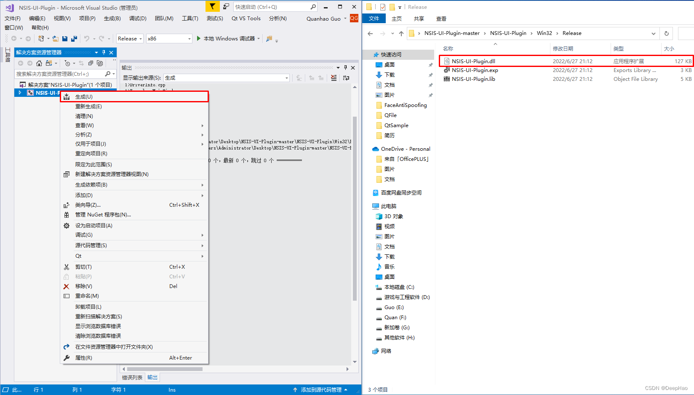
Task: Switch to the 错误列表 tab
Action: (x=132, y=377)
